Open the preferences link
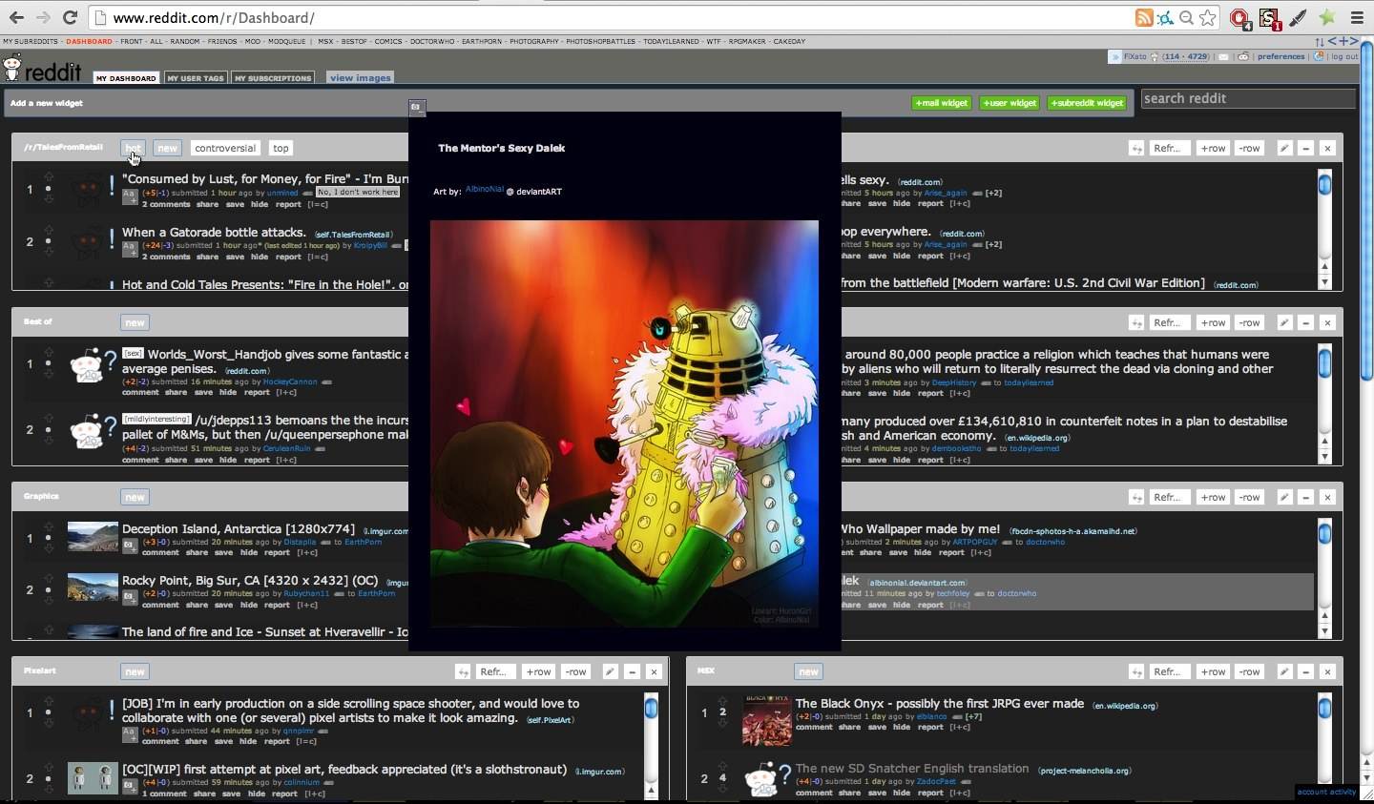1374x804 pixels. pos(1280,56)
